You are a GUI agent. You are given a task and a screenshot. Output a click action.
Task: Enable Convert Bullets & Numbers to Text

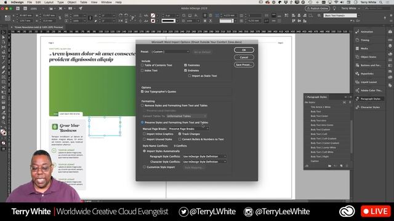coord(180,139)
